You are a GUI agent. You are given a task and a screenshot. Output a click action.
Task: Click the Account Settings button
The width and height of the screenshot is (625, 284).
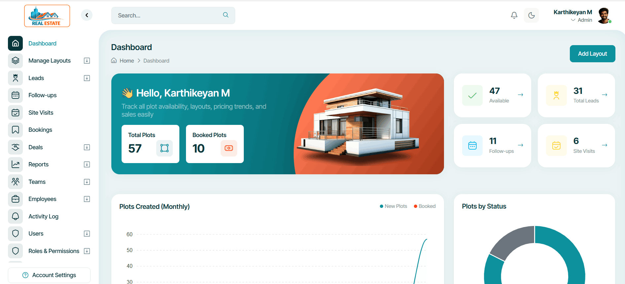tap(49, 275)
